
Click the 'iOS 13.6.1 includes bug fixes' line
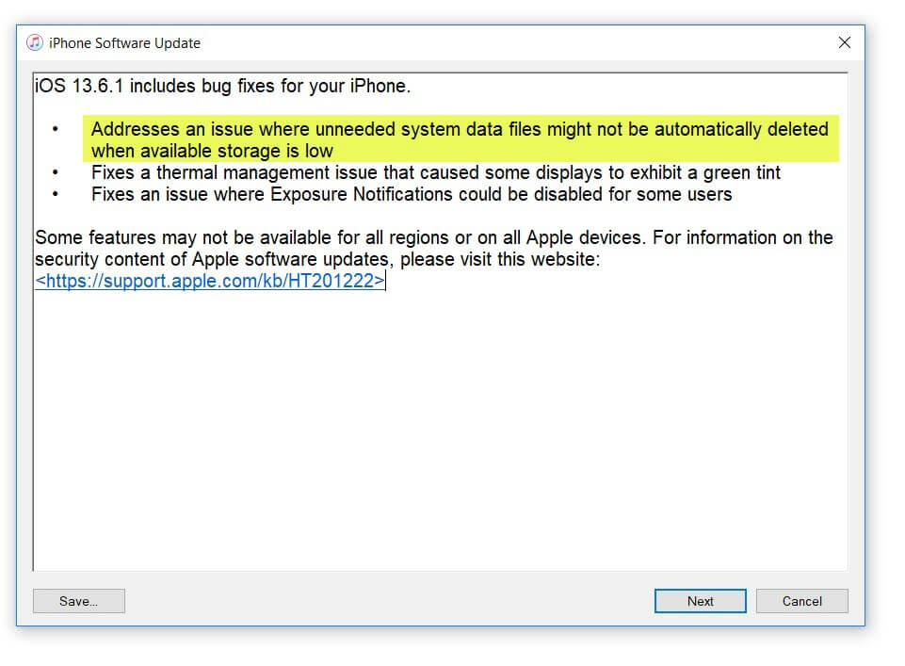click(223, 87)
